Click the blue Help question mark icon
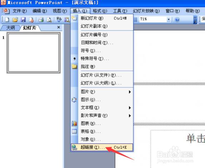Image resolution: width=205 pixels, height=168 pixels. [177, 20]
